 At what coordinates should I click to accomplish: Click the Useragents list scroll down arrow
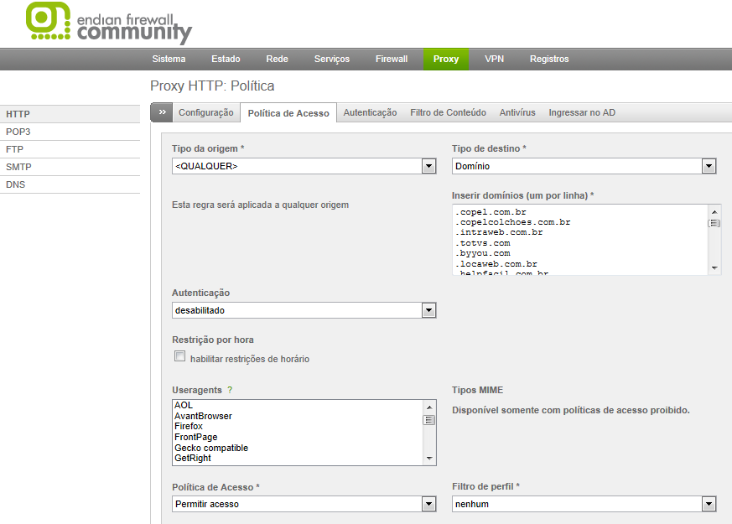coord(429,459)
